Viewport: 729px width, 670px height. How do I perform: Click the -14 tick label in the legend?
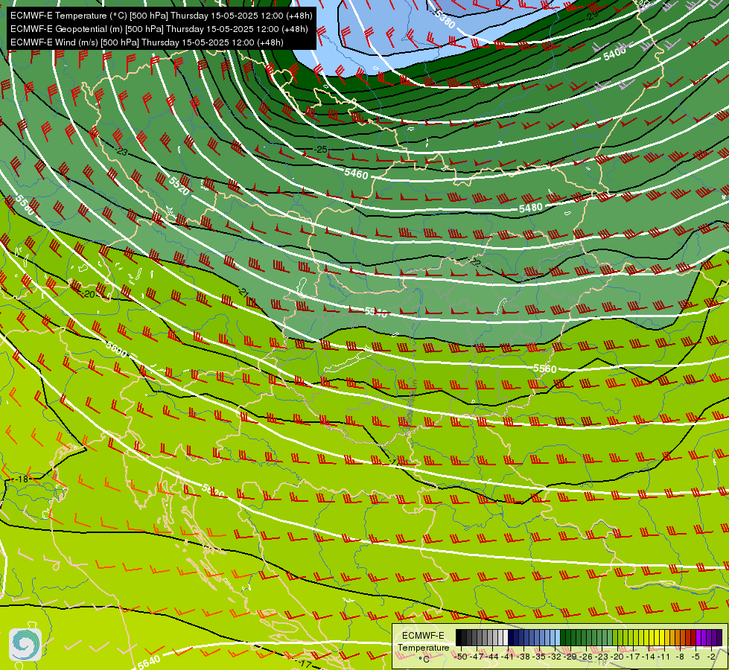click(649, 657)
